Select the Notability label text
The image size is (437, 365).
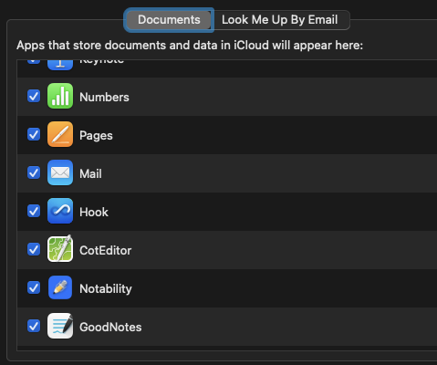[106, 289]
